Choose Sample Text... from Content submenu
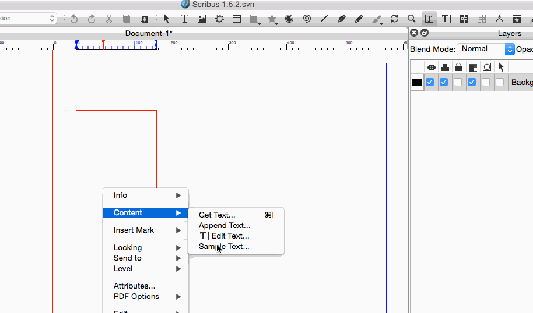533x313 pixels. click(224, 247)
